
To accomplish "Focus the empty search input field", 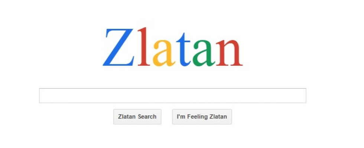I will pos(172,95).
